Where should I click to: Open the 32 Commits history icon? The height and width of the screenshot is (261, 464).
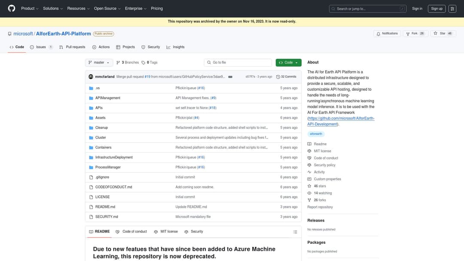278,77
